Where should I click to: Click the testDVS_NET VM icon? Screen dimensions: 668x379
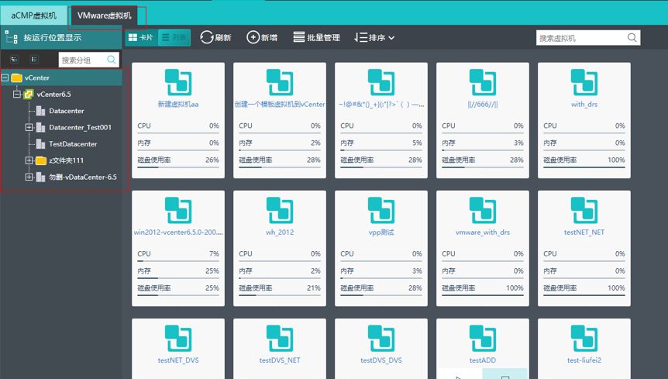pyautogui.click(x=280, y=338)
